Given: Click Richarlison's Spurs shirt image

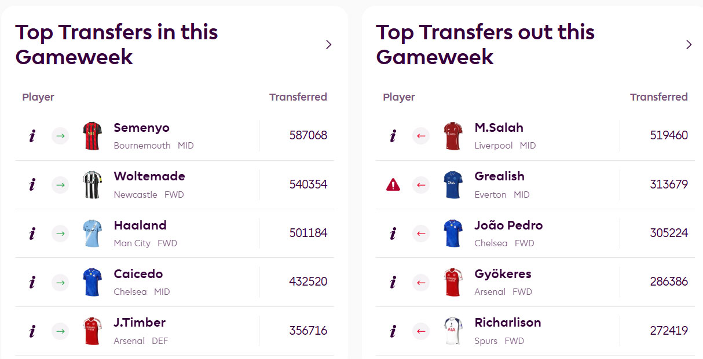Looking at the screenshot, I should tap(453, 331).
